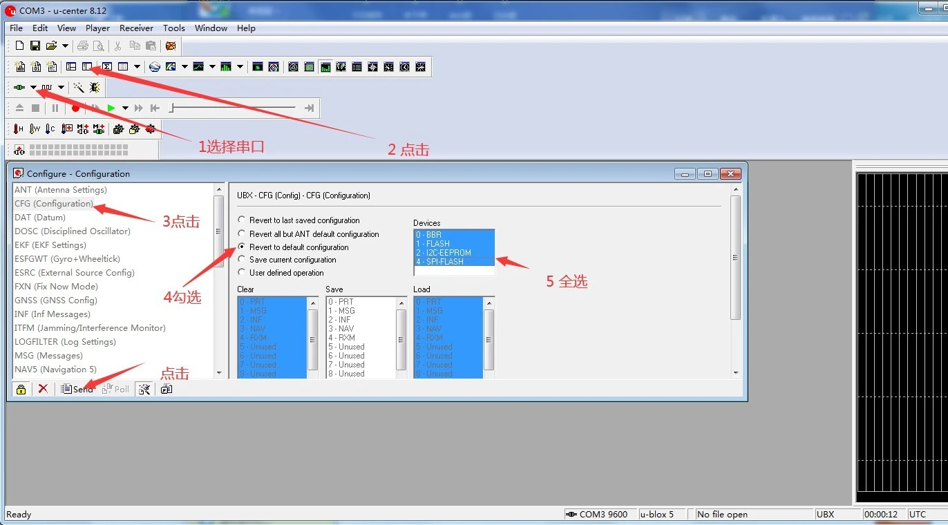This screenshot has height=525, width=948.
Task: Click the Copy toolbar icon
Action: [x=135, y=46]
